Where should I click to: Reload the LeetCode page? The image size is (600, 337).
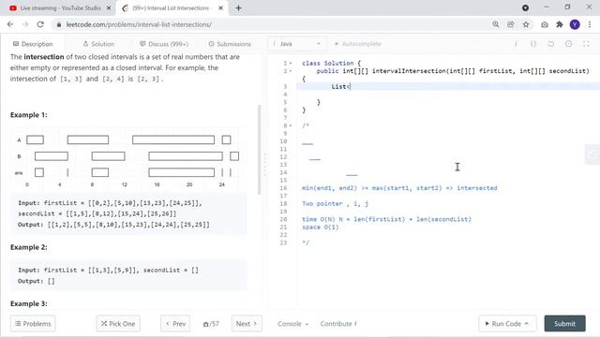point(40,24)
